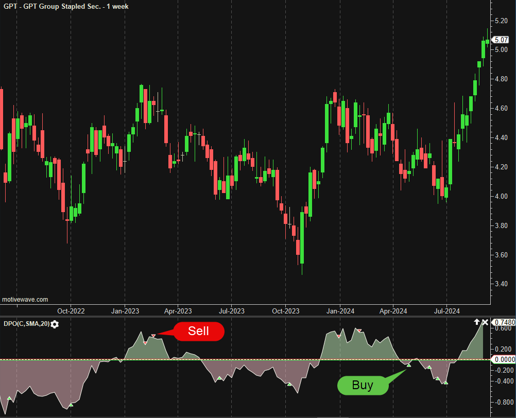Move DPO panel up with arrow icon
The width and height of the screenshot is (516, 418).
[477, 322]
